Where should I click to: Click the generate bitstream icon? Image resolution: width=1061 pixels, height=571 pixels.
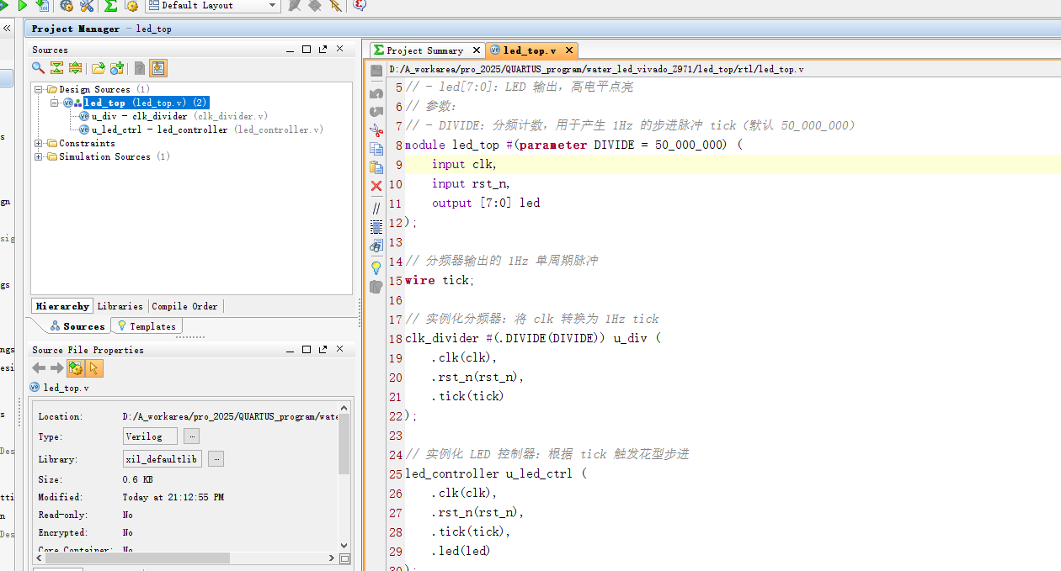(x=43, y=5)
